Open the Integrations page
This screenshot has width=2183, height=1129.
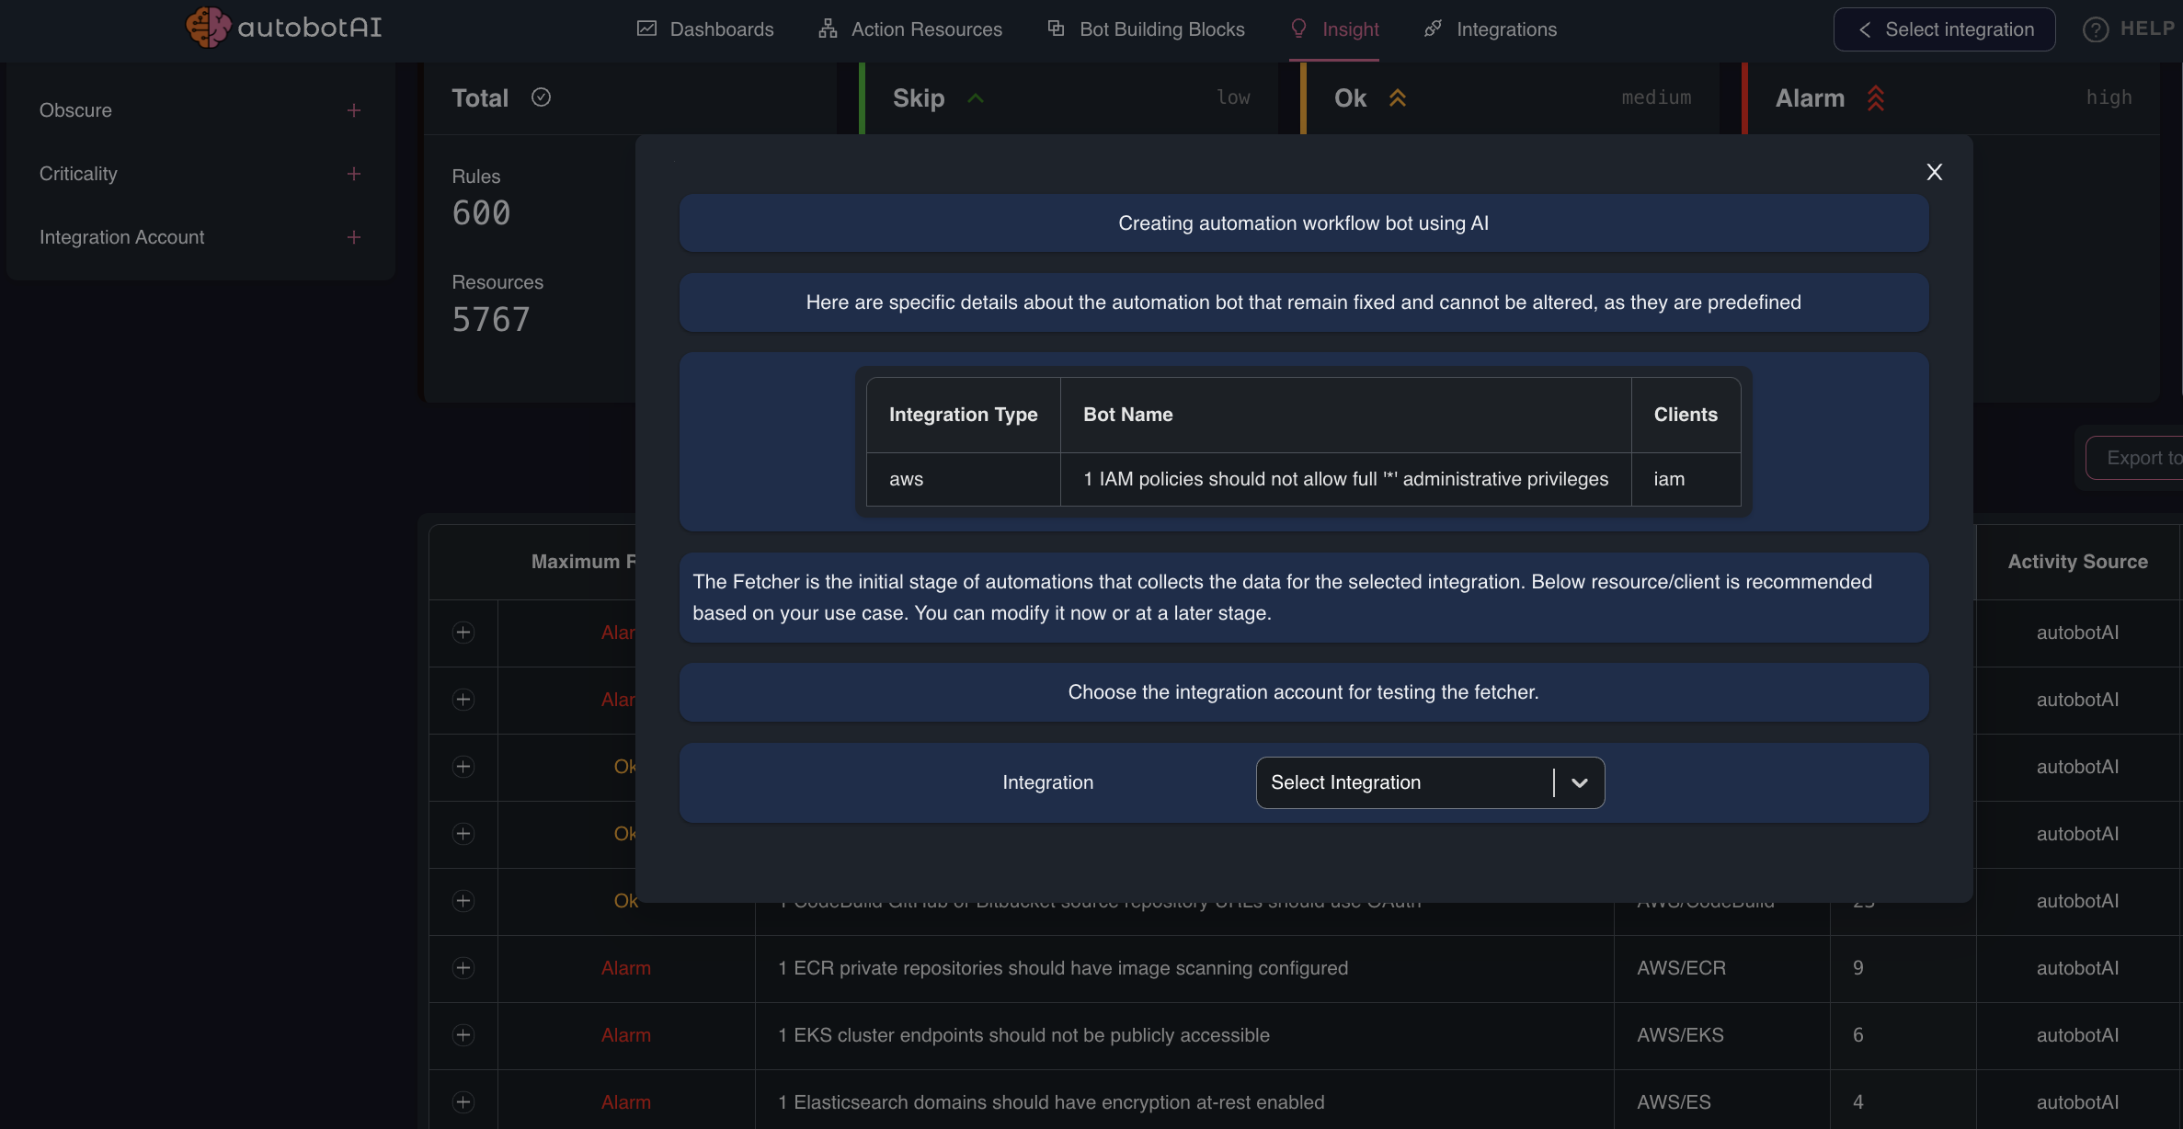pyautogui.click(x=1490, y=29)
